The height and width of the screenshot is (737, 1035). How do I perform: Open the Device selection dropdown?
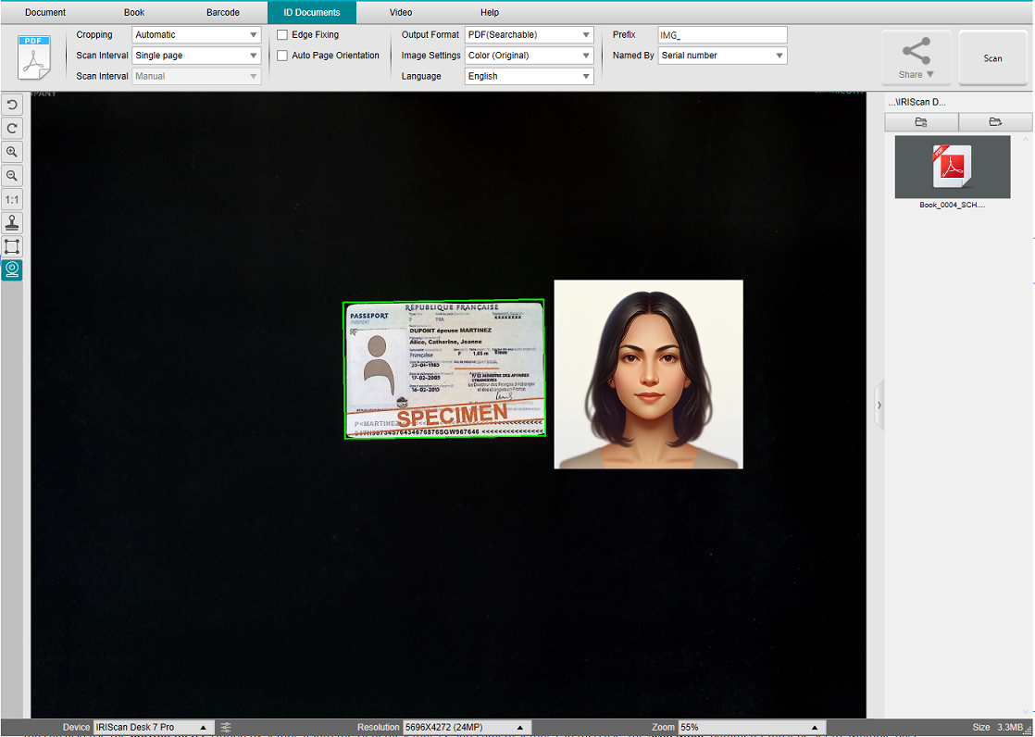tap(153, 727)
